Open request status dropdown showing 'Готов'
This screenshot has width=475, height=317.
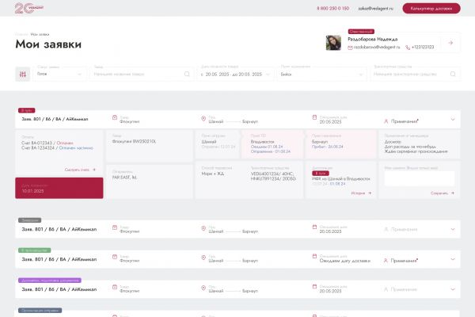coord(59,74)
